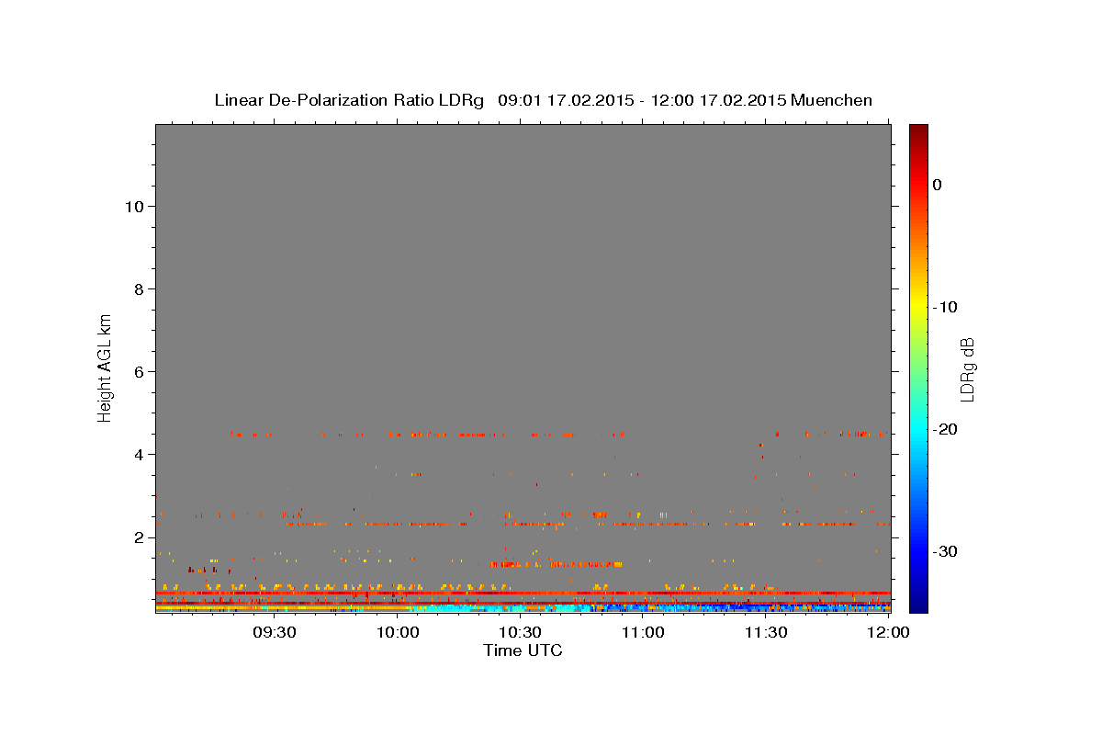Viewport: 1102px width, 735px height.
Task: Click the 12:00 time tick label
Action: point(887,632)
